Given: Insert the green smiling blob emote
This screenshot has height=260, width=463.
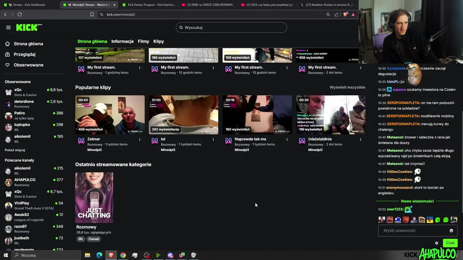Looking at the screenshot, I should point(446,220).
